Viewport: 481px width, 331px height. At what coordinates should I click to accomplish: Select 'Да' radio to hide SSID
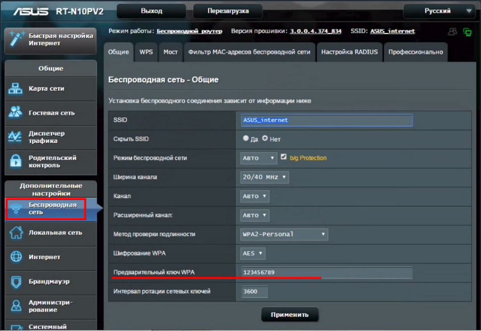tap(246, 139)
